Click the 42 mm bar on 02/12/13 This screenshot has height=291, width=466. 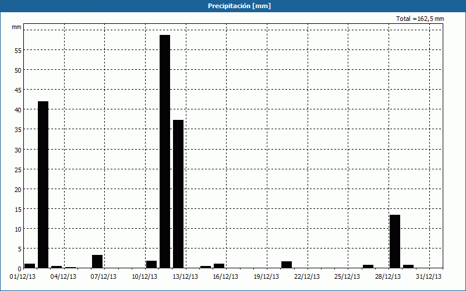pos(43,184)
